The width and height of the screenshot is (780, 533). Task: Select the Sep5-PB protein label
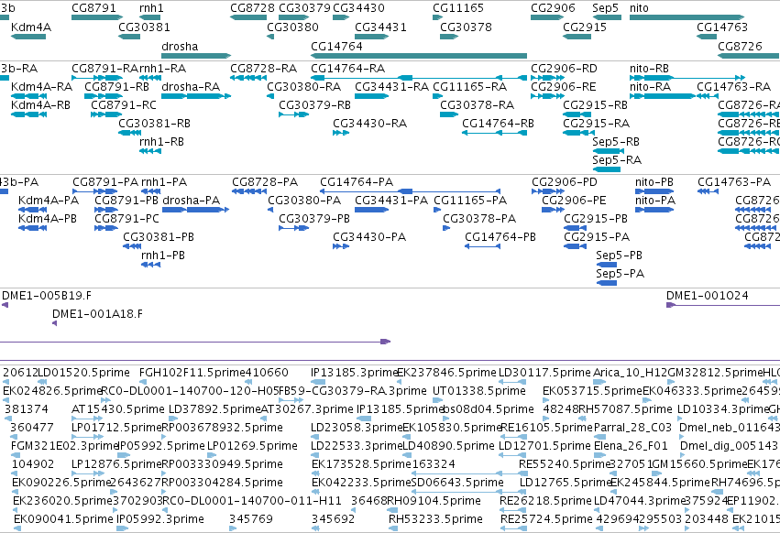pos(620,256)
